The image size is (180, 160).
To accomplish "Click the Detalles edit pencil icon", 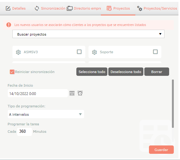I will [8, 8].
